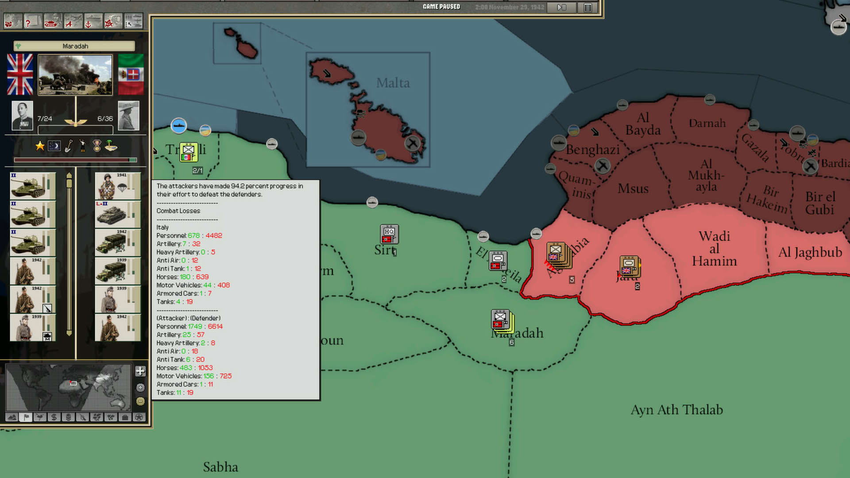Click the blue naval fleet icon near Tripoli
The height and width of the screenshot is (478, 850).
179,126
